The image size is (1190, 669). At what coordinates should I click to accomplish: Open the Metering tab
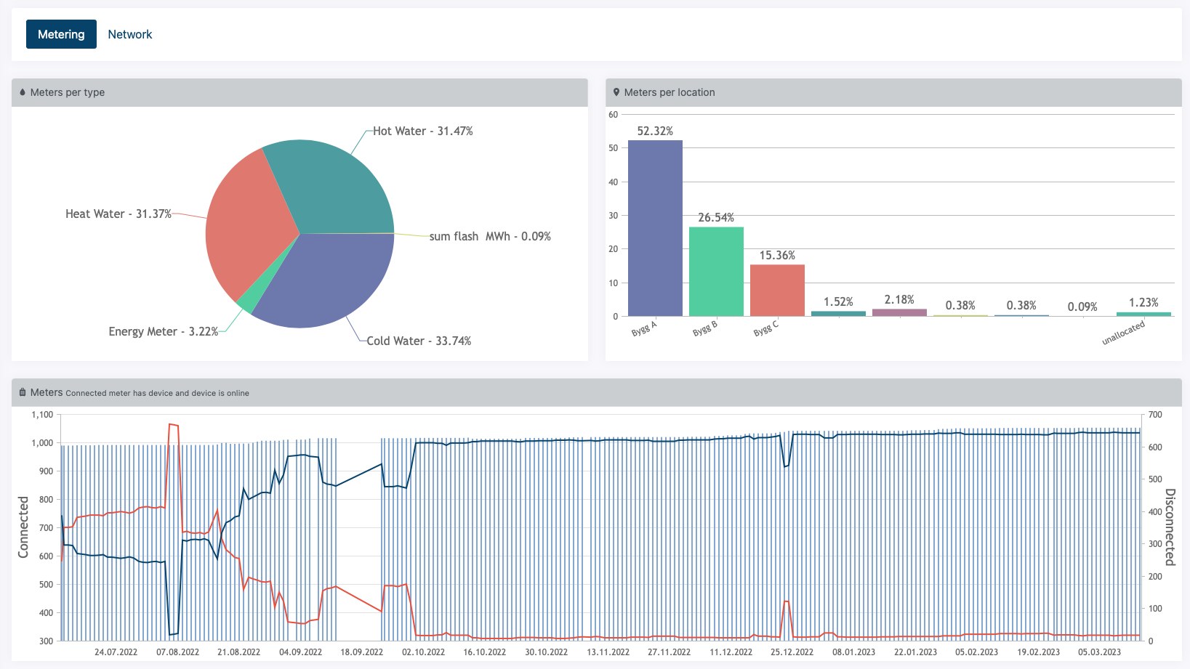pos(61,34)
